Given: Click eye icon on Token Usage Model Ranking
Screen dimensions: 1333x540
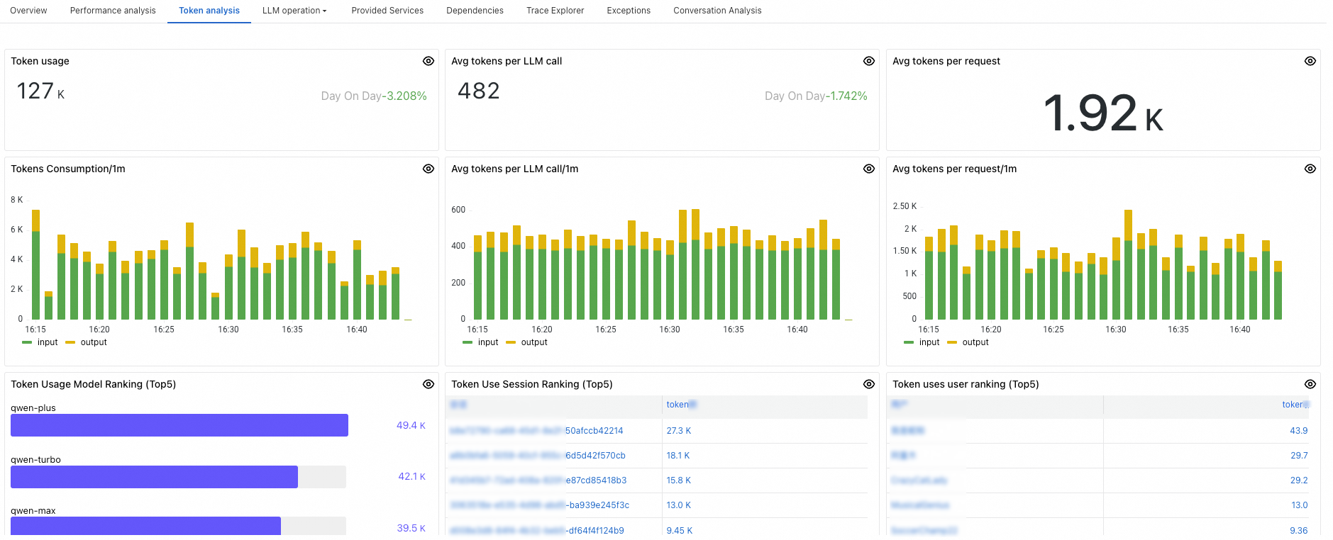Looking at the screenshot, I should [x=428, y=384].
